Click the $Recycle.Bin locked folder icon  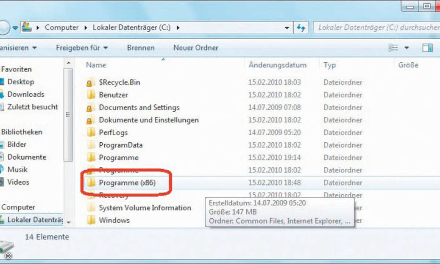click(x=90, y=82)
